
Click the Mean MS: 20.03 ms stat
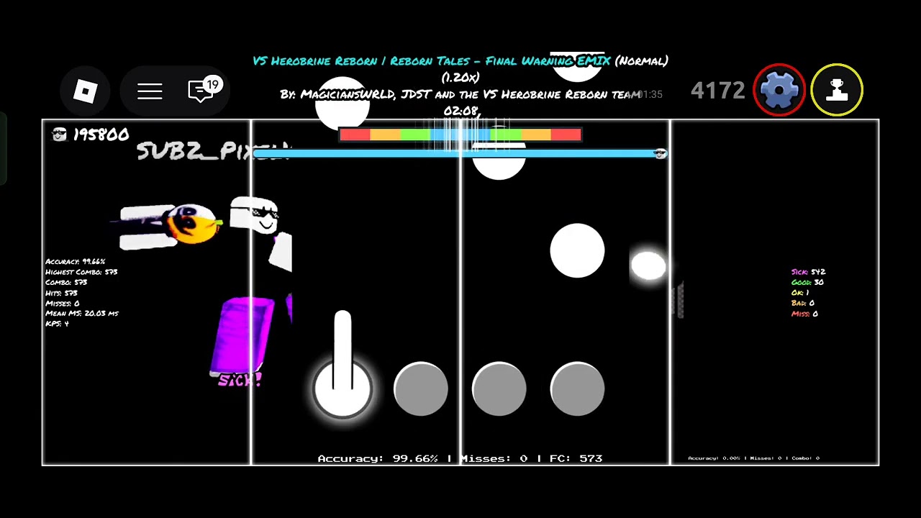(82, 314)
